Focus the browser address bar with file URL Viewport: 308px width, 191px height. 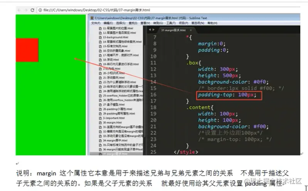(x=168, y=10)
